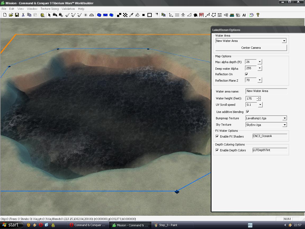The image size is (305, 229).
Task: Pick the eyedropper texture sampler tool
Action: (x=131, y=15)
